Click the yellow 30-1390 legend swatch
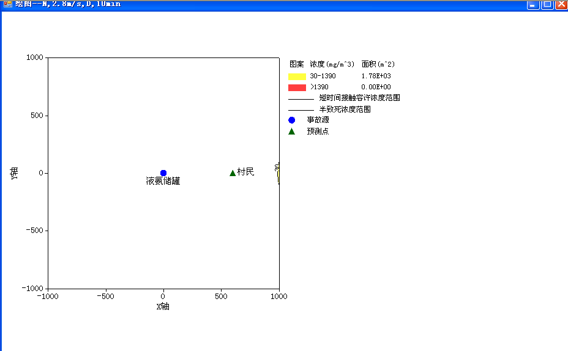Image resolution: width=568 pixels, height=351 pixels. click(297, 76)
